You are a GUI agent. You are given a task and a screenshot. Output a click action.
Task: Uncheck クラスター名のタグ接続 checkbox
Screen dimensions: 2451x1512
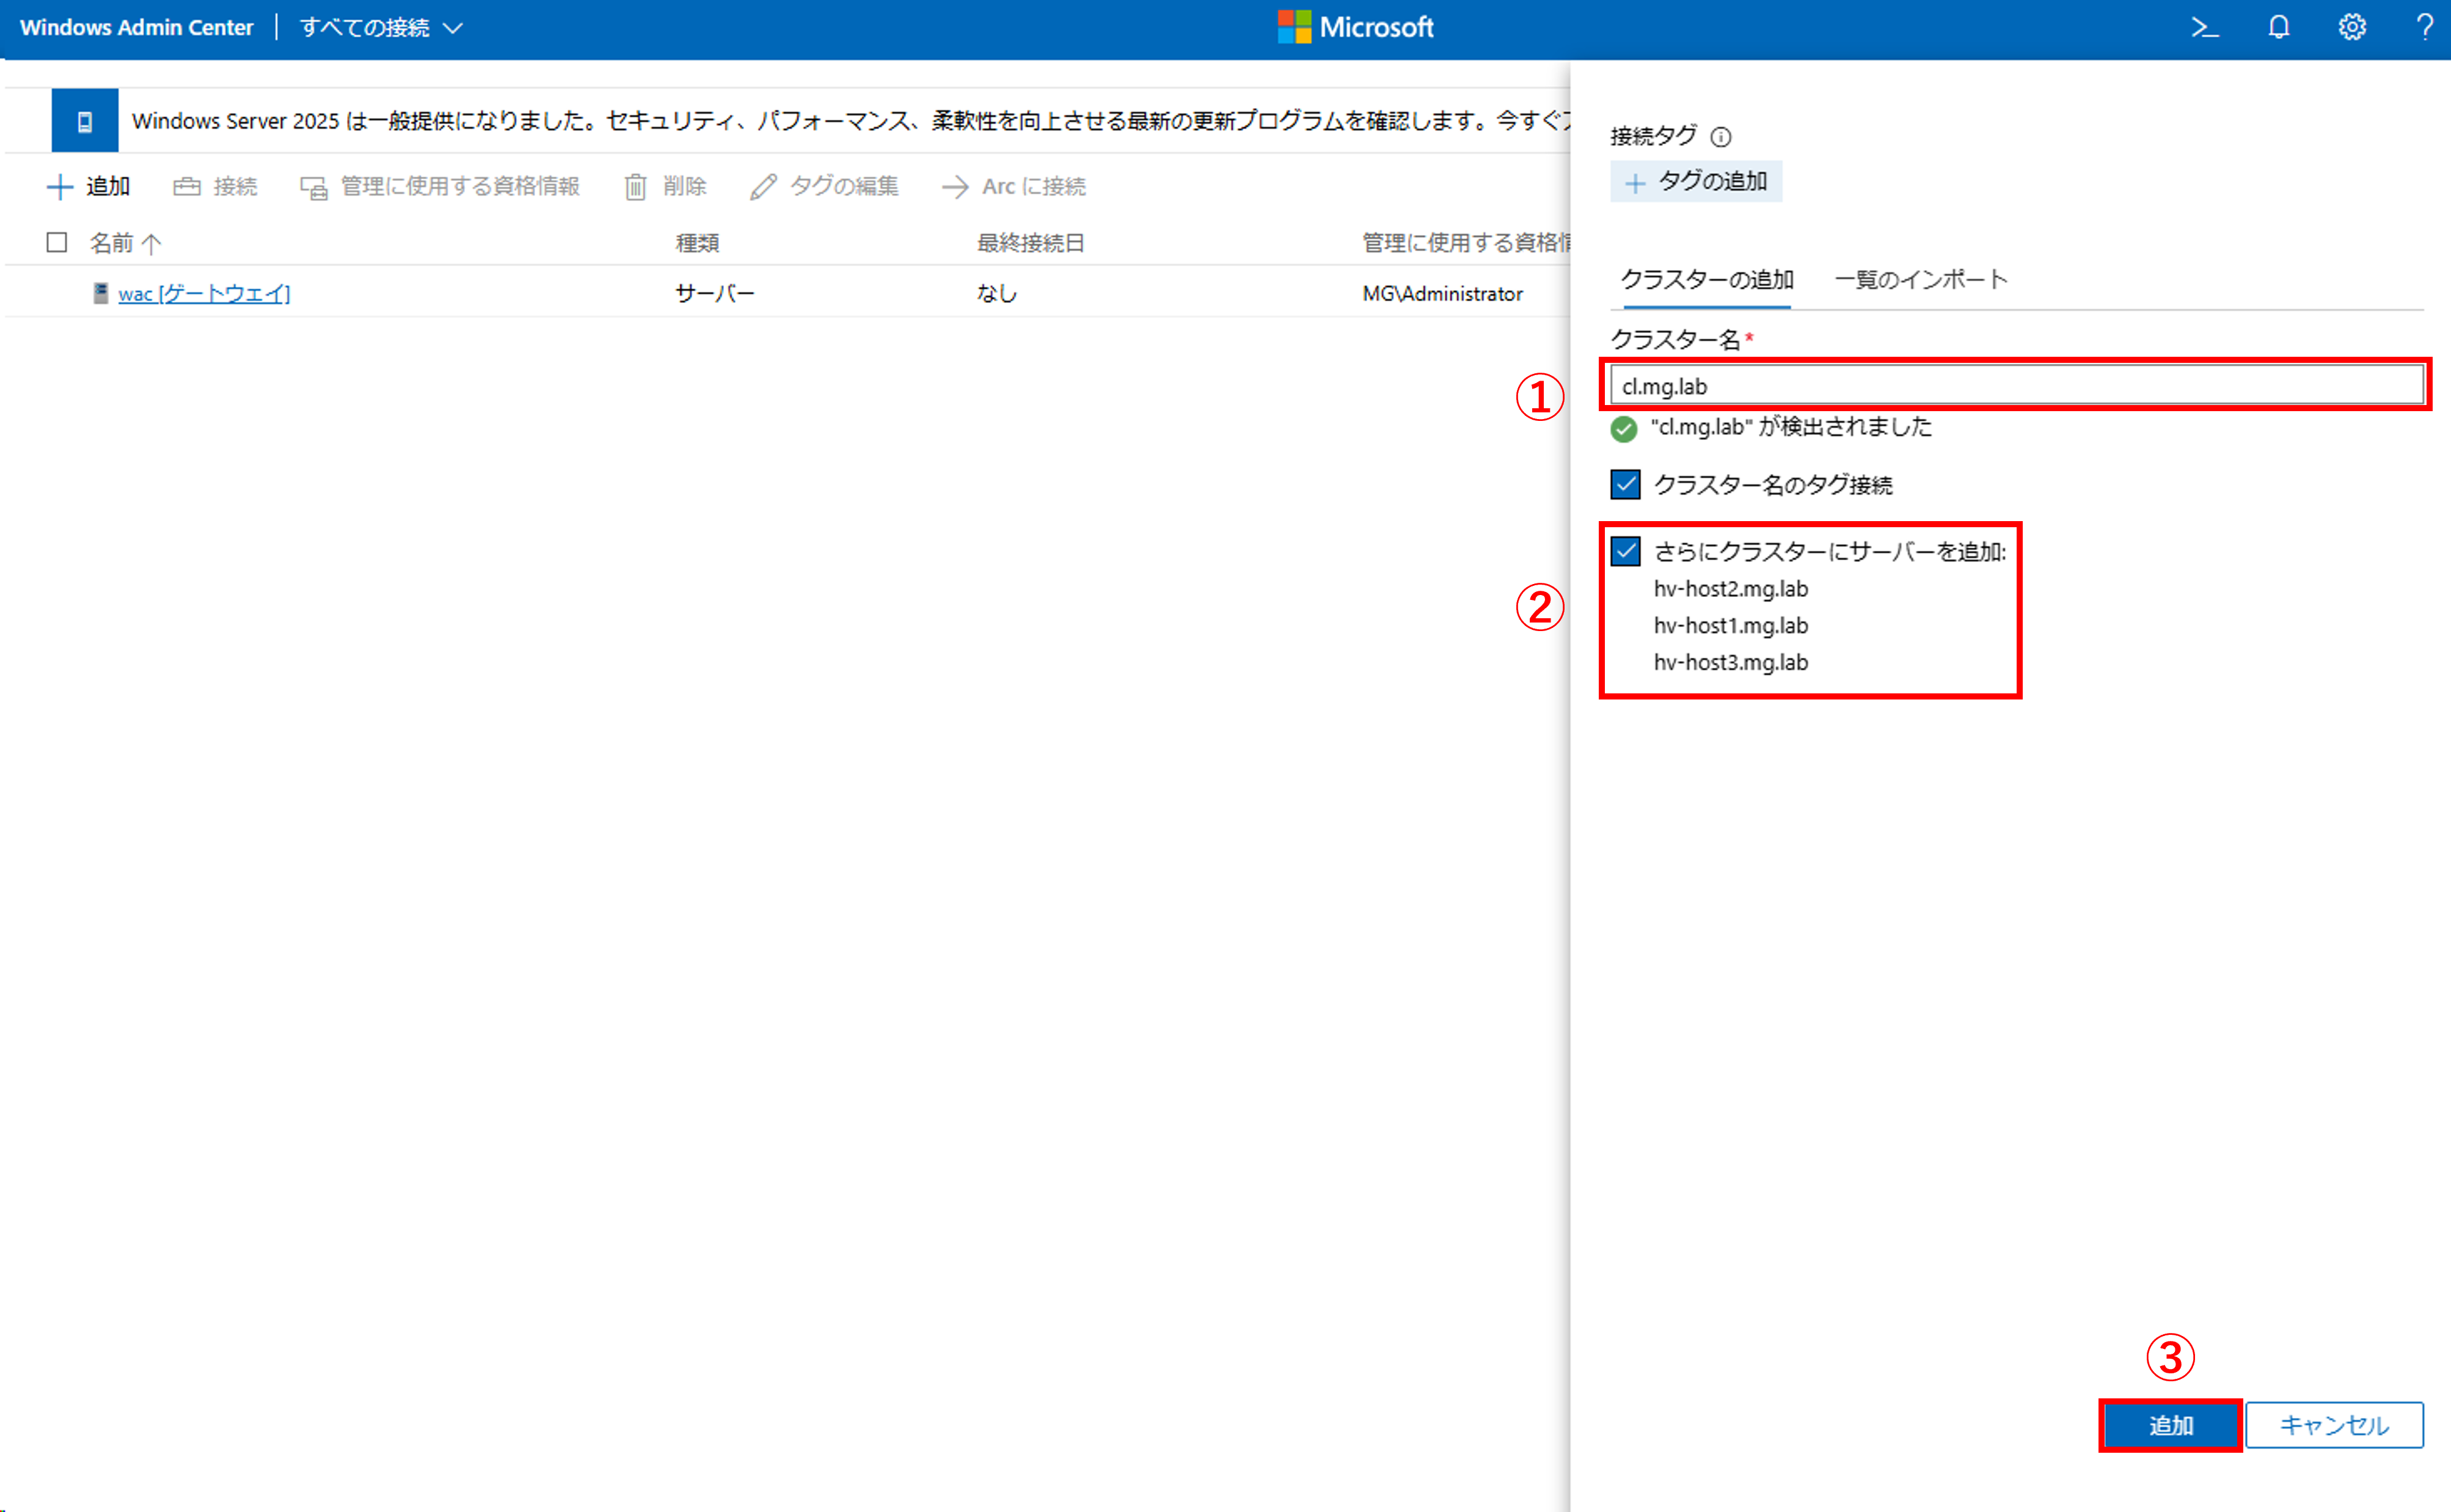pyautogui.click(x=1625, y=485)
